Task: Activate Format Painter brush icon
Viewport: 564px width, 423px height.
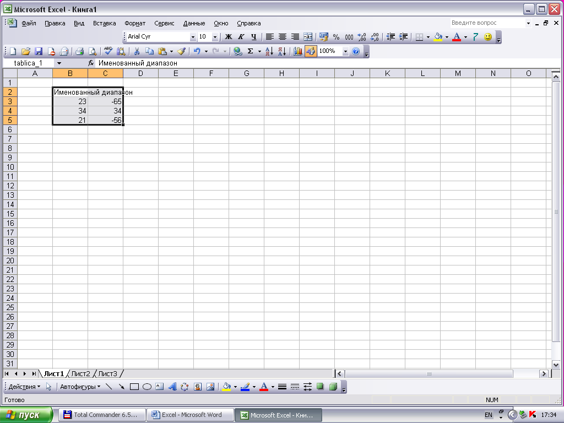Action: coord(182,51)
